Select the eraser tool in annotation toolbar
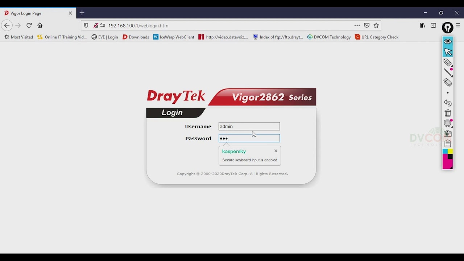This screenshot has width=464, height=261. click(448, 83)
